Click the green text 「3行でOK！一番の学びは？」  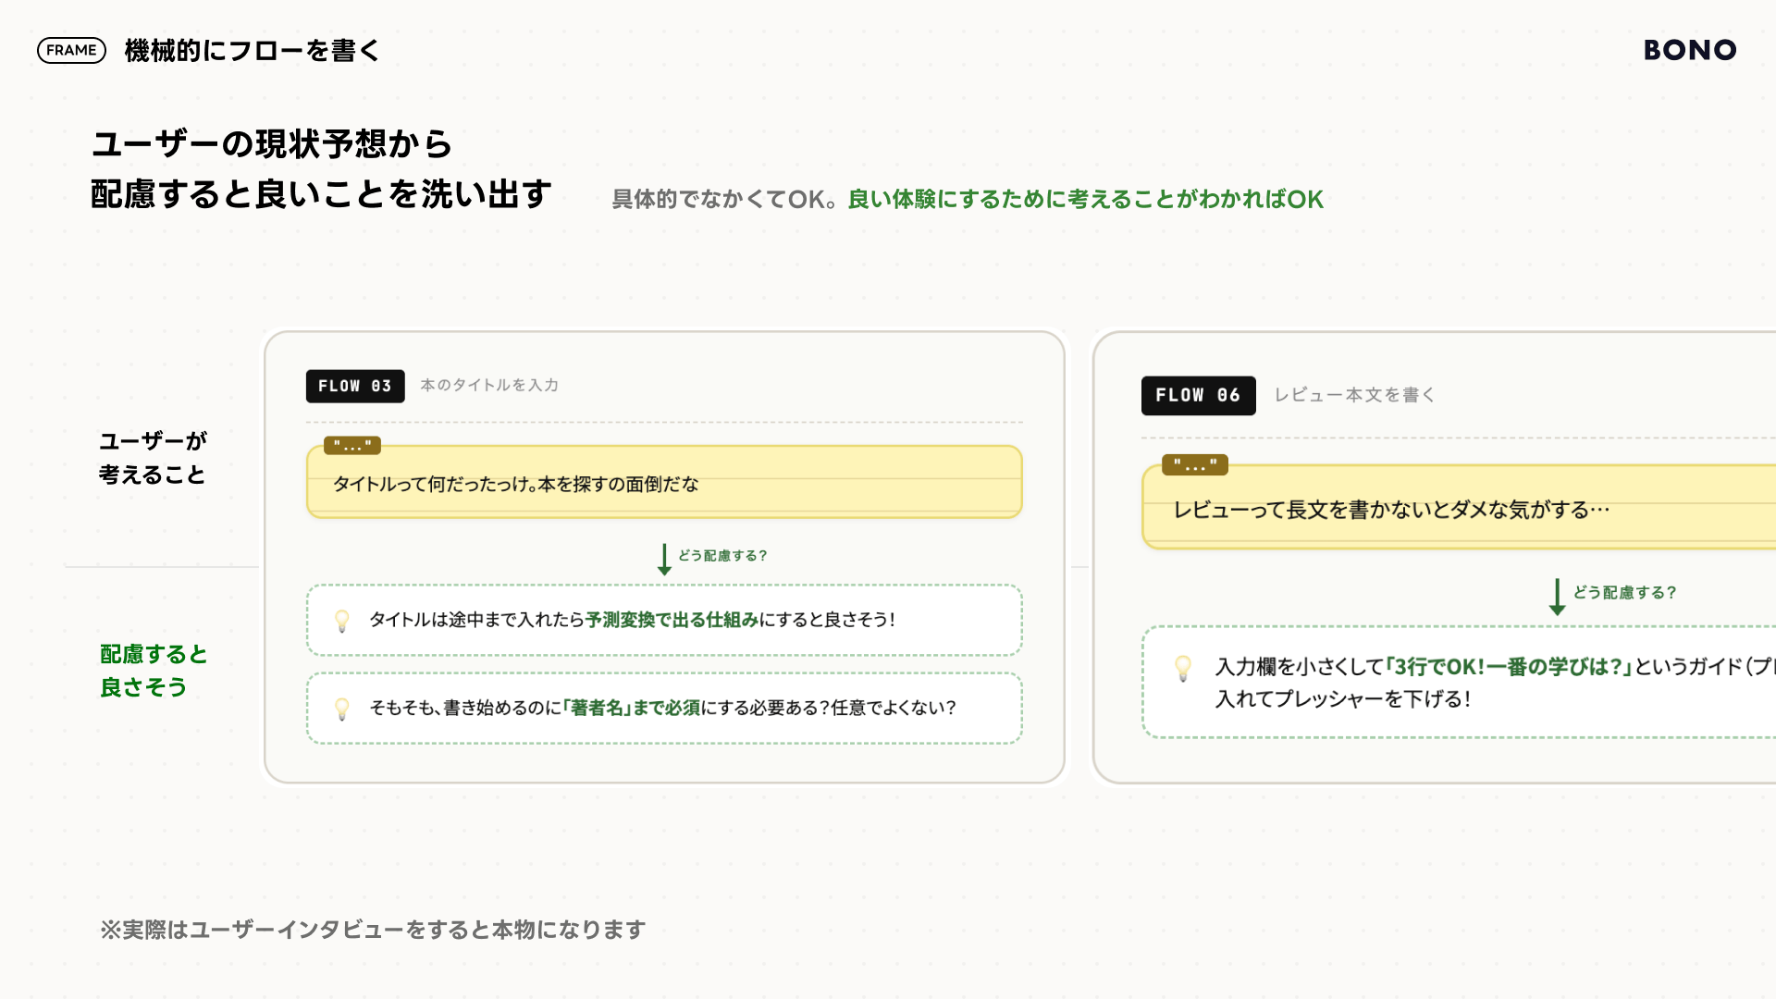(x=1509, y=667)
